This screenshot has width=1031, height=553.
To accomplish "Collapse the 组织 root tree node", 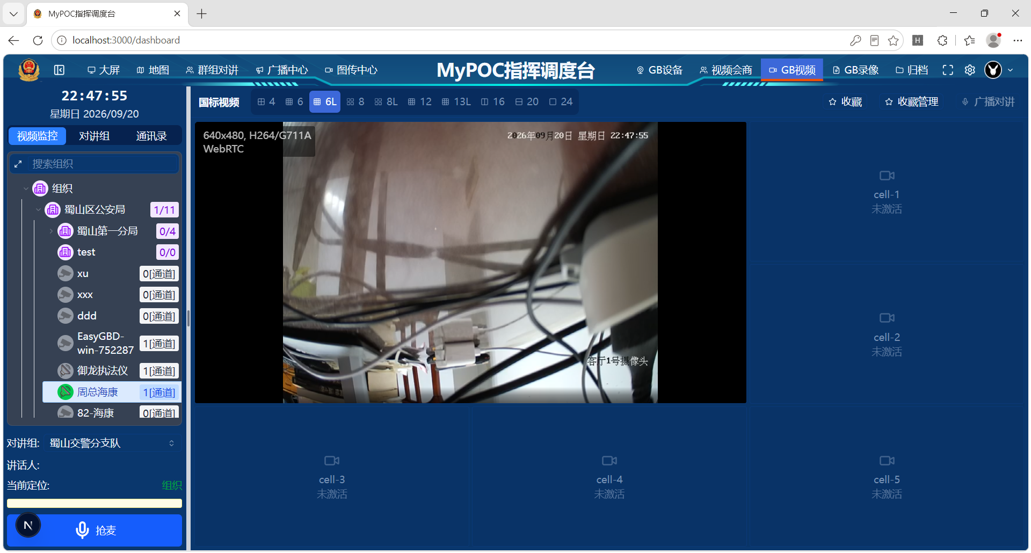I will (26, 188).
